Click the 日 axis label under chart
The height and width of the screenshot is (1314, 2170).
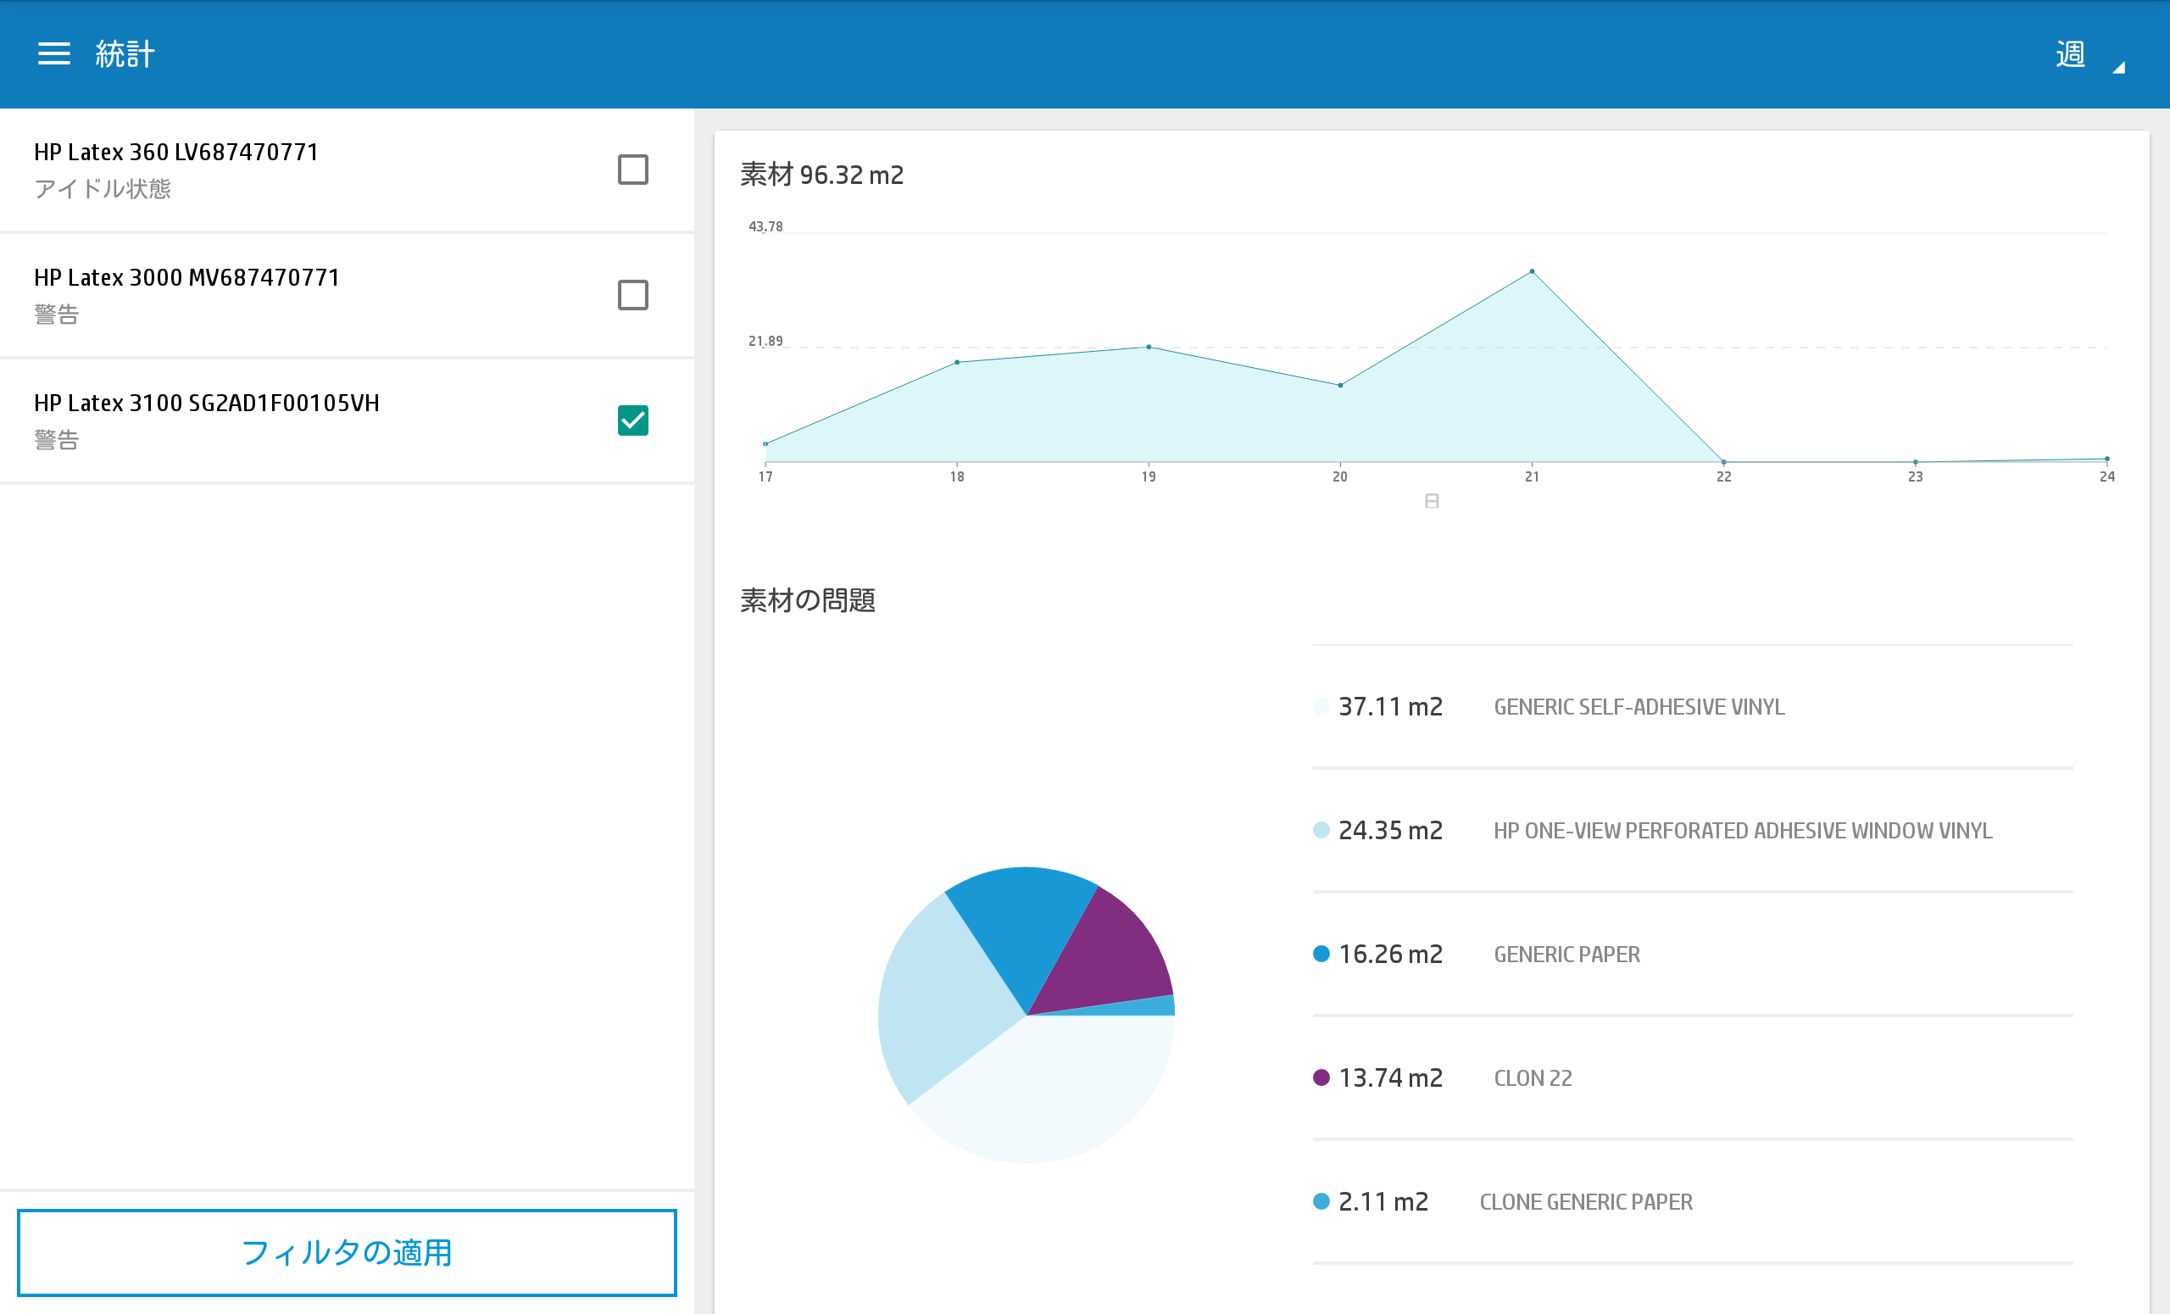pos(1432,501)
